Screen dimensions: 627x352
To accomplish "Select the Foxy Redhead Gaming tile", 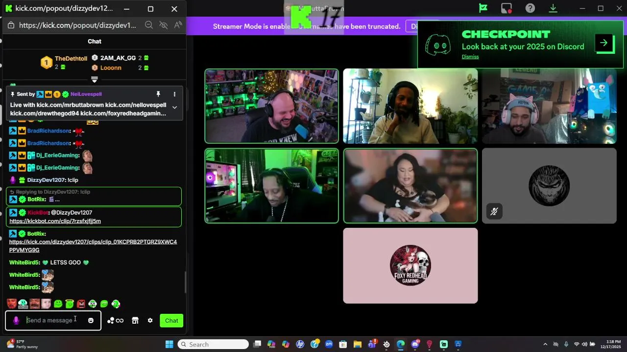I will pos(410,265).
